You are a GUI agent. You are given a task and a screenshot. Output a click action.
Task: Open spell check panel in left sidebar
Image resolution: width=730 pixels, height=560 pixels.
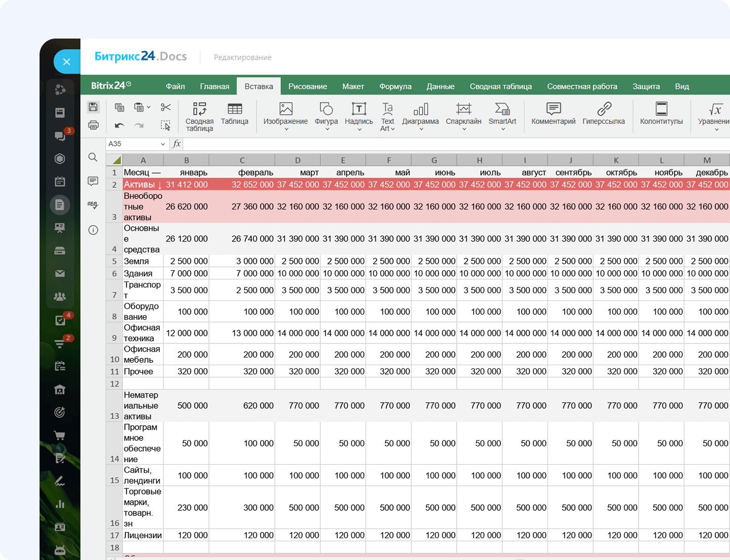pos(93,205)
